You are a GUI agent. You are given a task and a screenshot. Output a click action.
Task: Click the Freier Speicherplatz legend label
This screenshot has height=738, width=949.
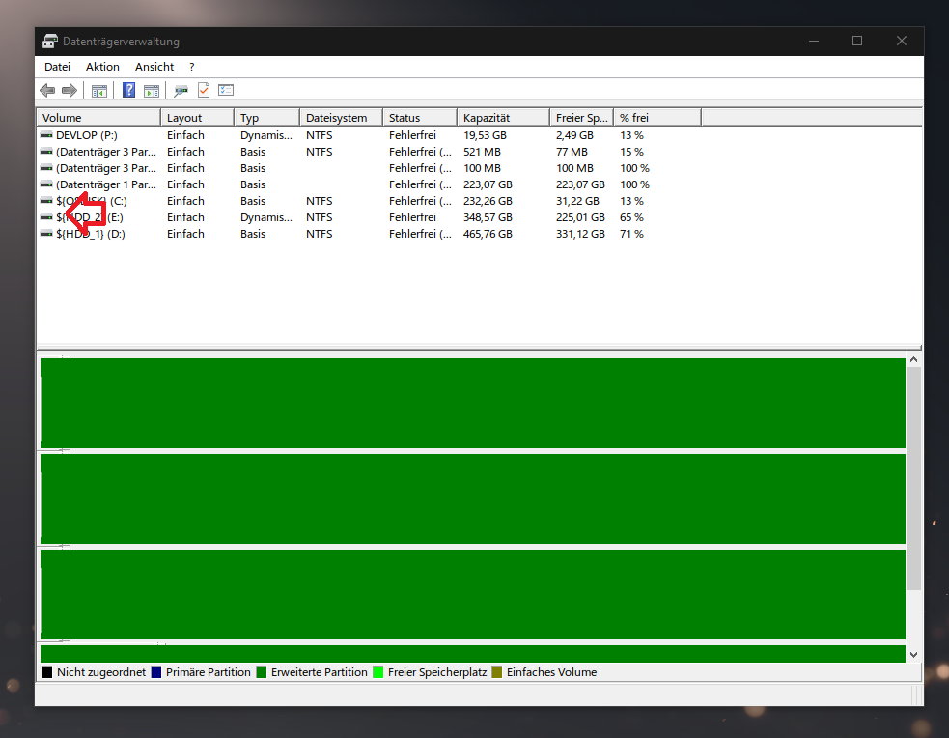click(437, 672)
